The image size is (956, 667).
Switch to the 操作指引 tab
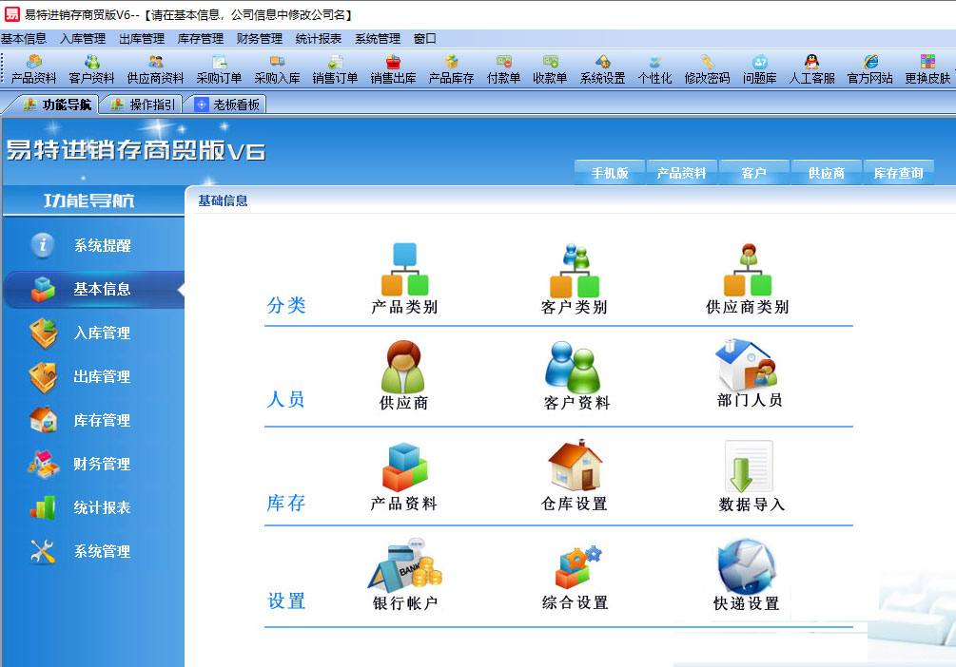pyautogui.click(x=143, y=105)
